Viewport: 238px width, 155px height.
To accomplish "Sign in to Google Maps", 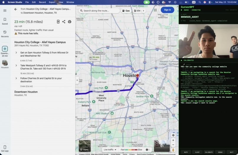I will click(x=167, y=10).
